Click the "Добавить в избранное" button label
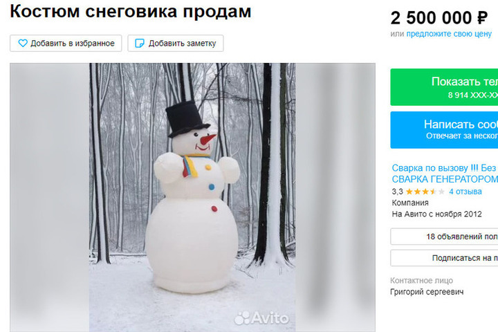The image size is (498, 332). point(73,43)
